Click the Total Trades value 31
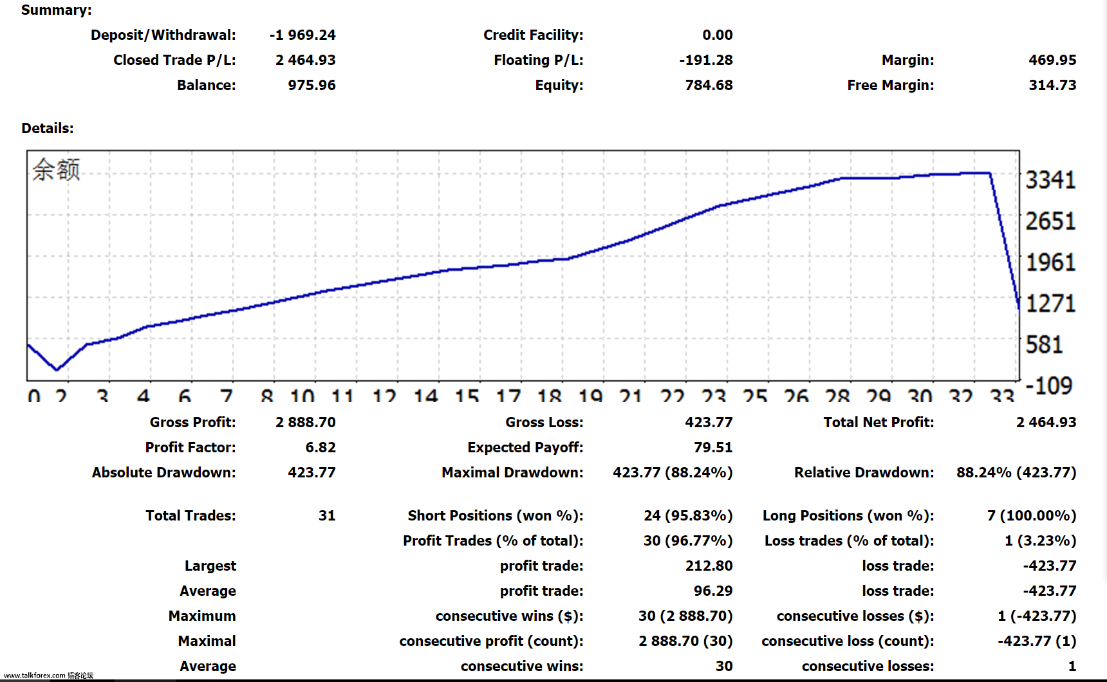Viewport: 1107px width, 682px height. pos(327,515)
